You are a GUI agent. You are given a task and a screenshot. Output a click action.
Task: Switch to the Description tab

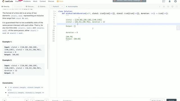coord(6,6)
